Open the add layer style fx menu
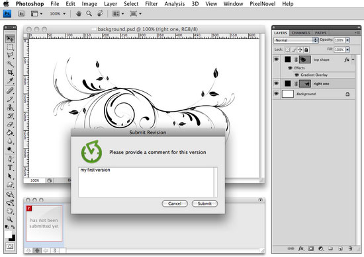 [x=301, y=248]
